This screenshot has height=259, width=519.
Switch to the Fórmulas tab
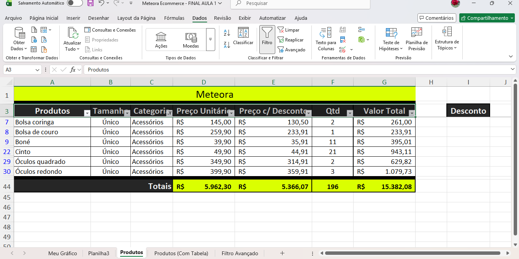174,18
